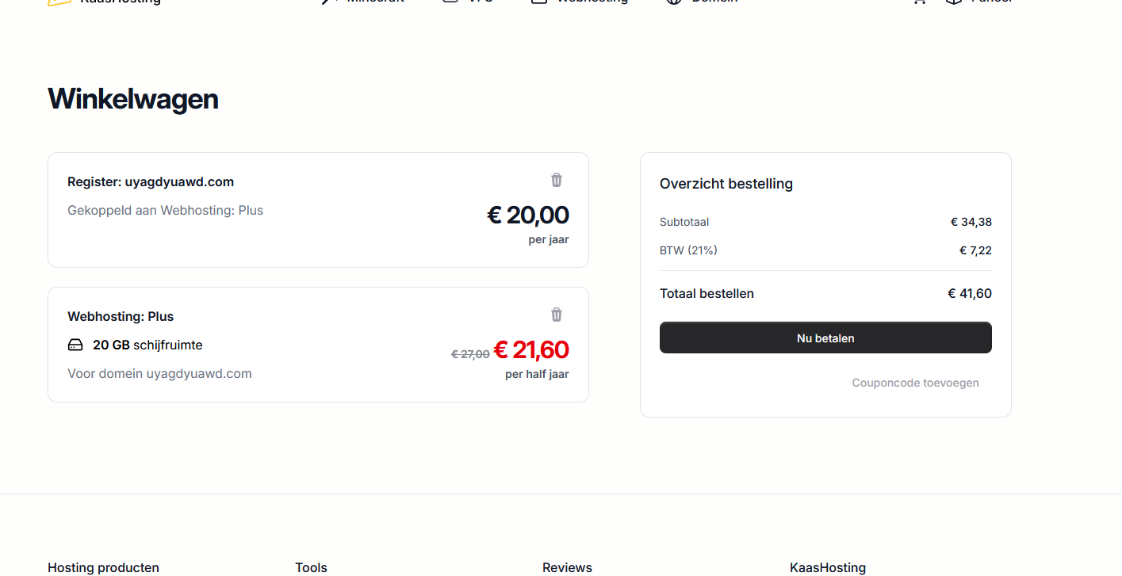Delete the uyagdyuawd.com domain registration item
The width and height of the screenshot is (1122, 576).
[x=557, y=181]
